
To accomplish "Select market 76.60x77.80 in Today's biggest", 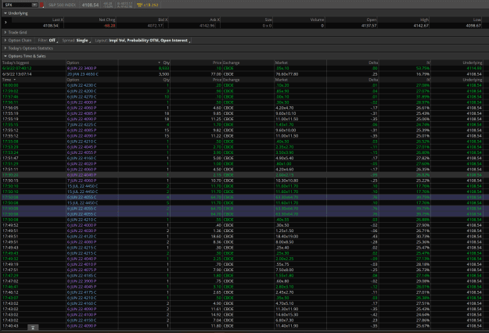I will [287, 74].
